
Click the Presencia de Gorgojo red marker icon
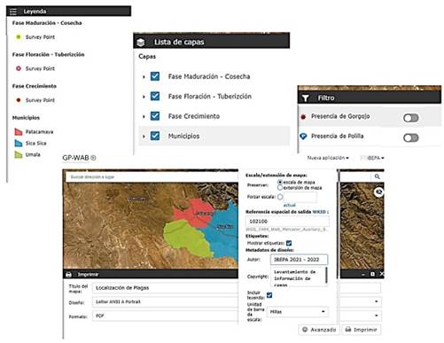point(303,117)
